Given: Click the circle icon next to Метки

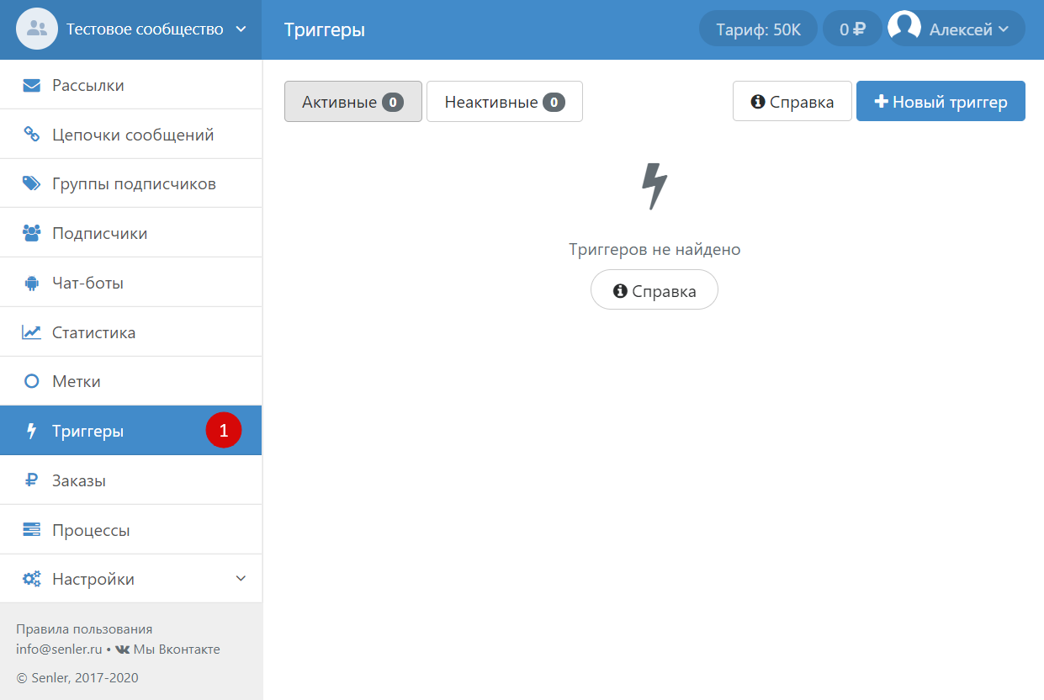Looking at the screenshot, I should (31, 381).
